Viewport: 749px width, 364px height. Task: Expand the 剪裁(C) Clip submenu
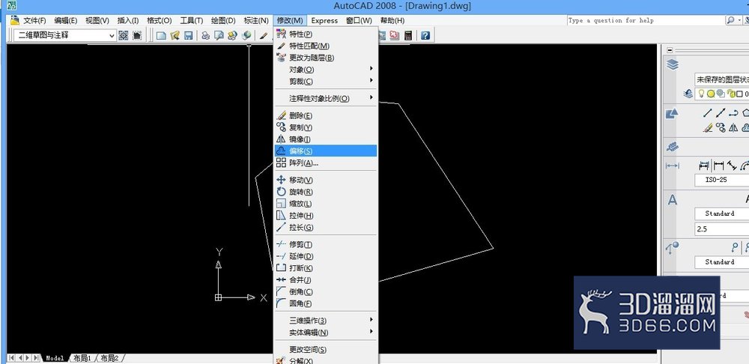coord(326,82)
